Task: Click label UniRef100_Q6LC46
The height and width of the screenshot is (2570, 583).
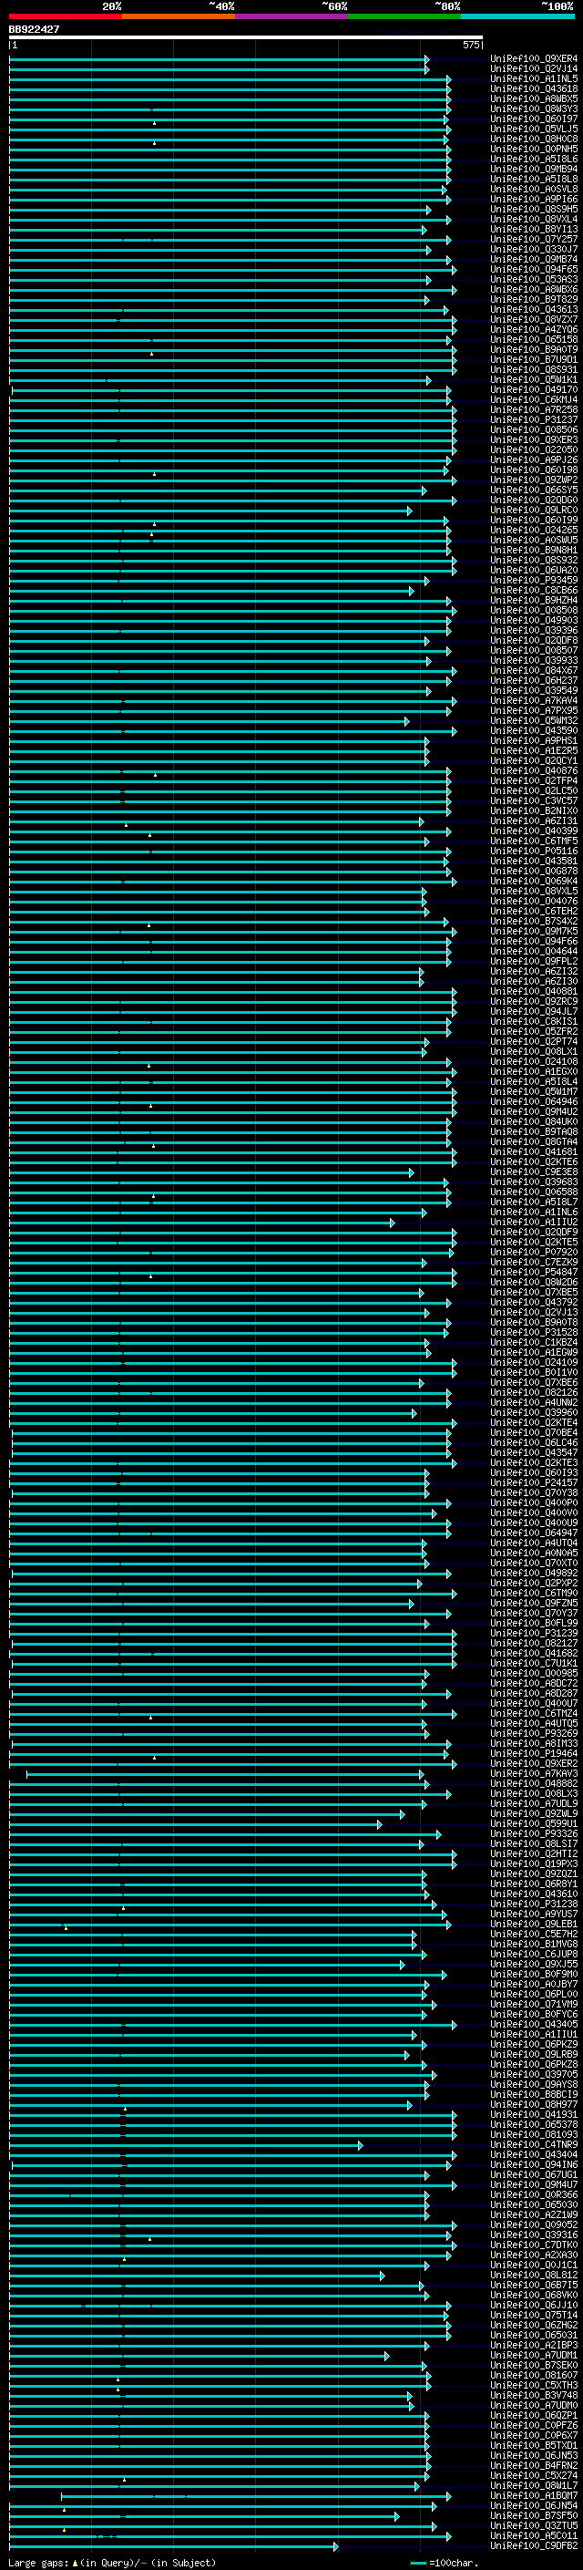Action: (x=534, y=1442)
